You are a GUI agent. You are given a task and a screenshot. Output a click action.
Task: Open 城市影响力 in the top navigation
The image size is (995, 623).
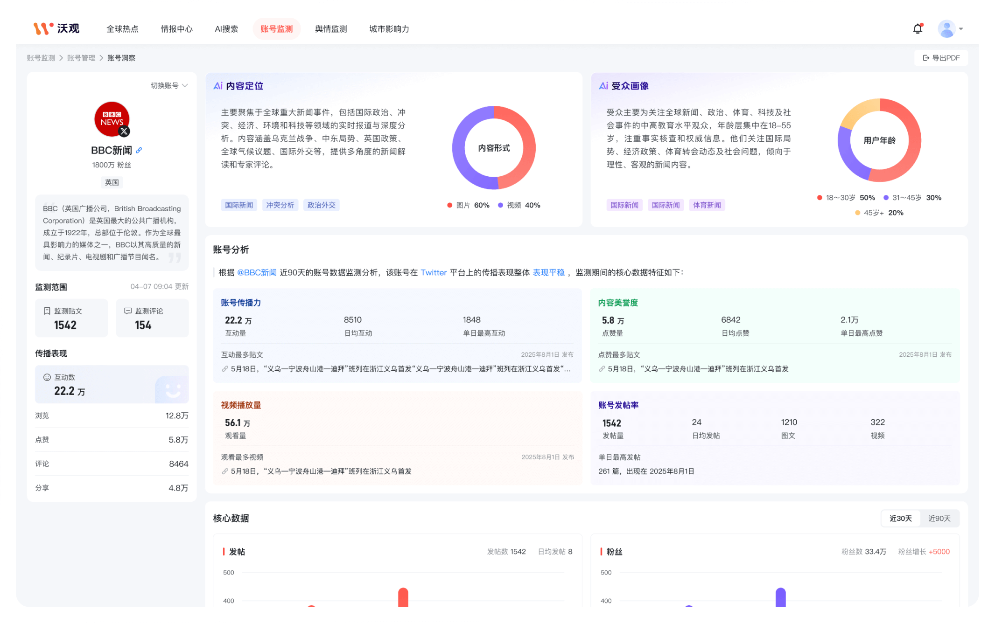389,29
